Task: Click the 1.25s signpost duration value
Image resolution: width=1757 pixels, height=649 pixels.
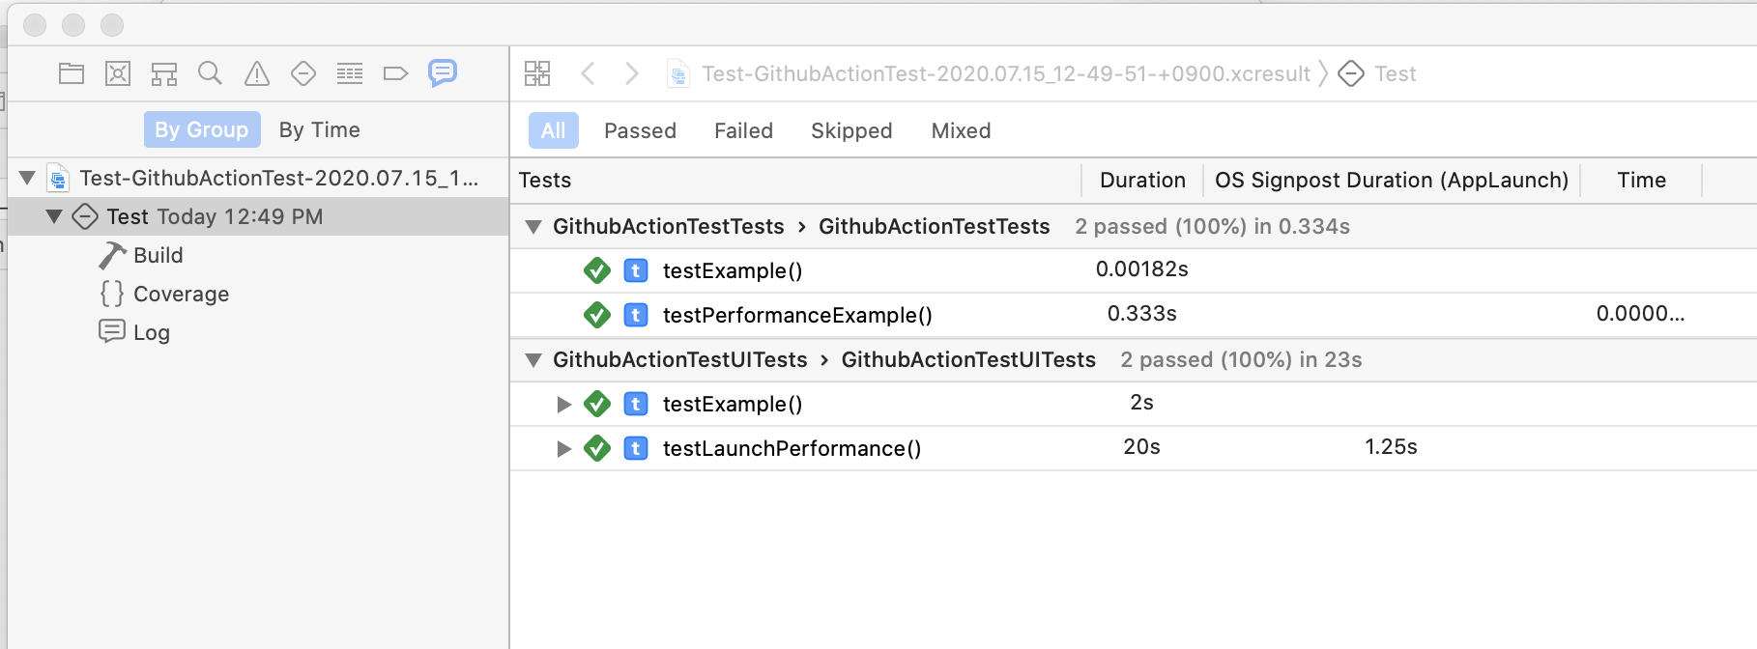Action: coord(1391,446)
